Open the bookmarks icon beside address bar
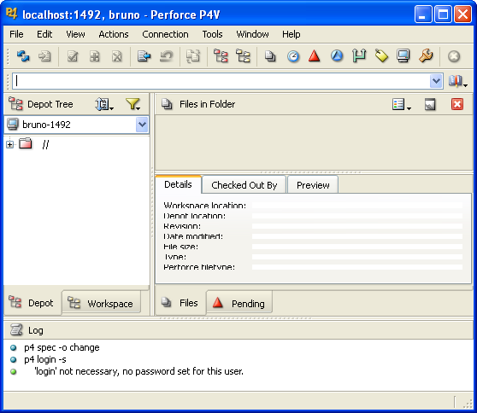This screenshot has width=477, height=413. pos(458,81)
